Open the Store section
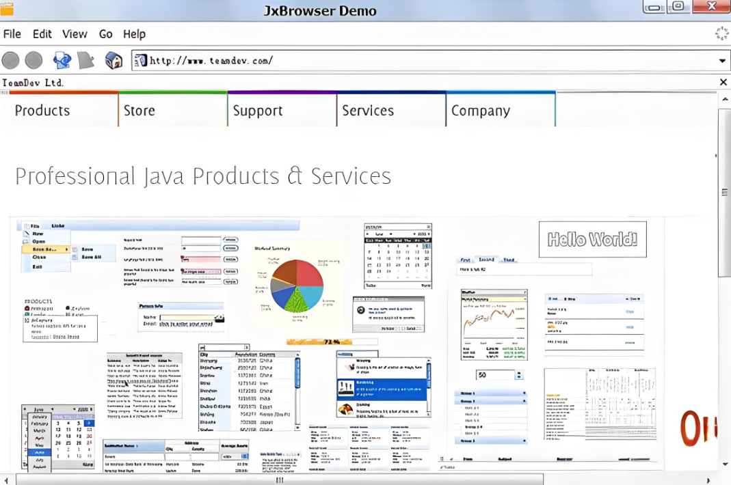 tap(139, 111)
